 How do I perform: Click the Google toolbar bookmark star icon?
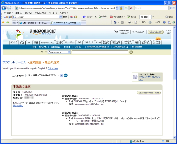(84, 17)
